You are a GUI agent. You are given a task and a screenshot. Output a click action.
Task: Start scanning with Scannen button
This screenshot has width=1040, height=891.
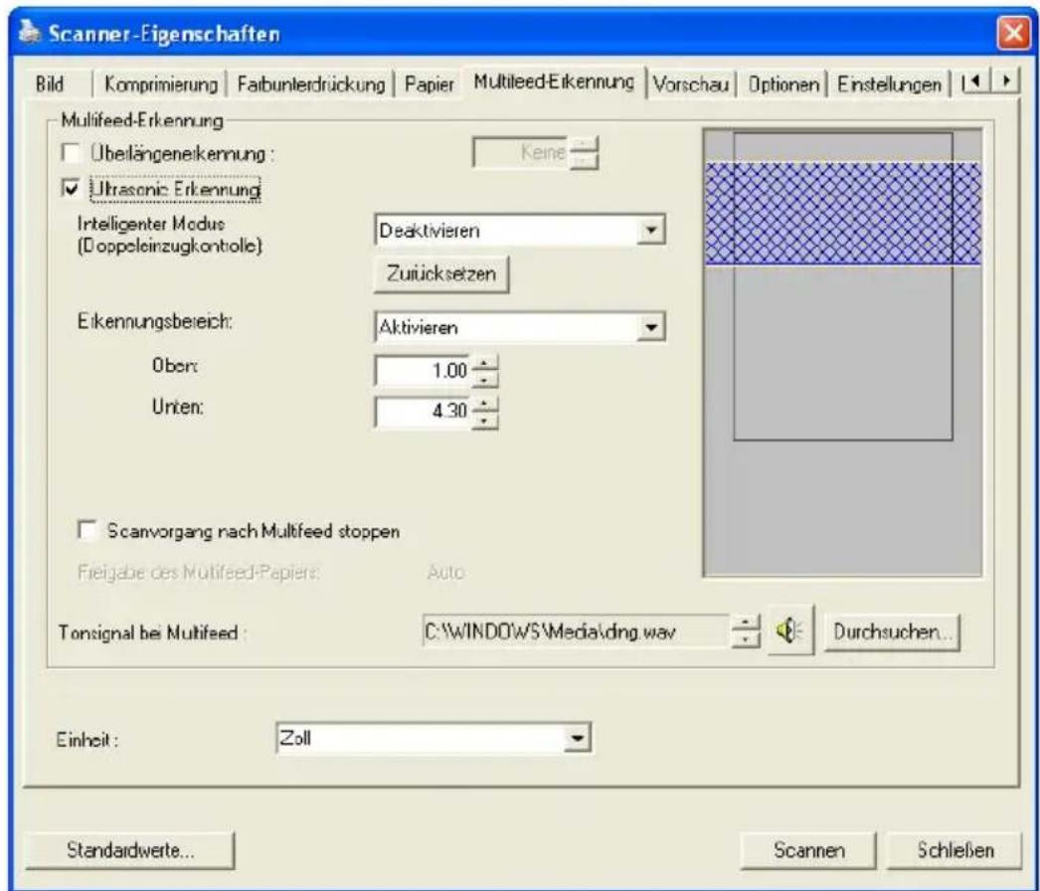[x=808, y=850]
